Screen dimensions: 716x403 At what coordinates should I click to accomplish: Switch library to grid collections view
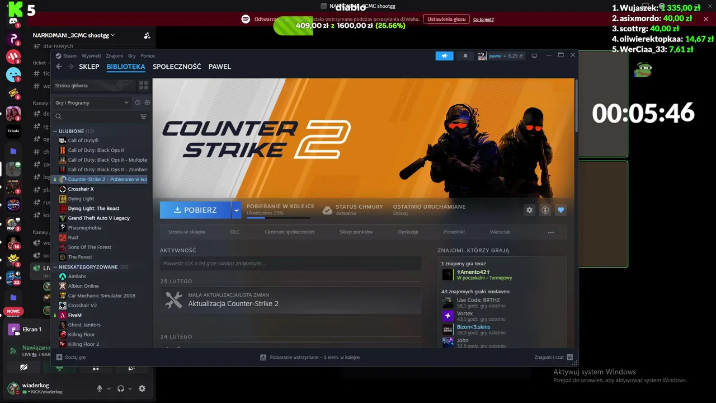coord(143,86)
